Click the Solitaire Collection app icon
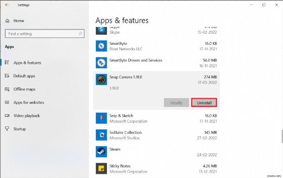This screenshot has height=178, width=283. [x=102, y=135]
